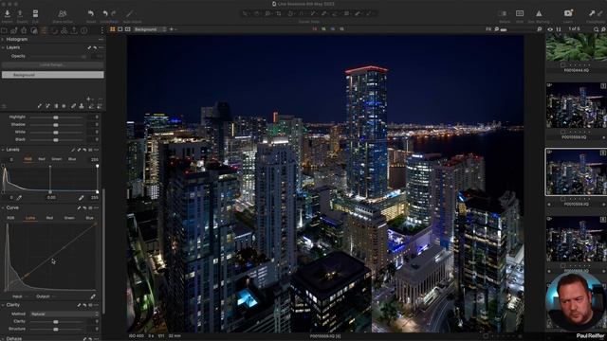The width and height of the screenshot is (607, 341).
Task: Collapse the Layers panel
Action: pyautogui.click(x=3, y=47)
